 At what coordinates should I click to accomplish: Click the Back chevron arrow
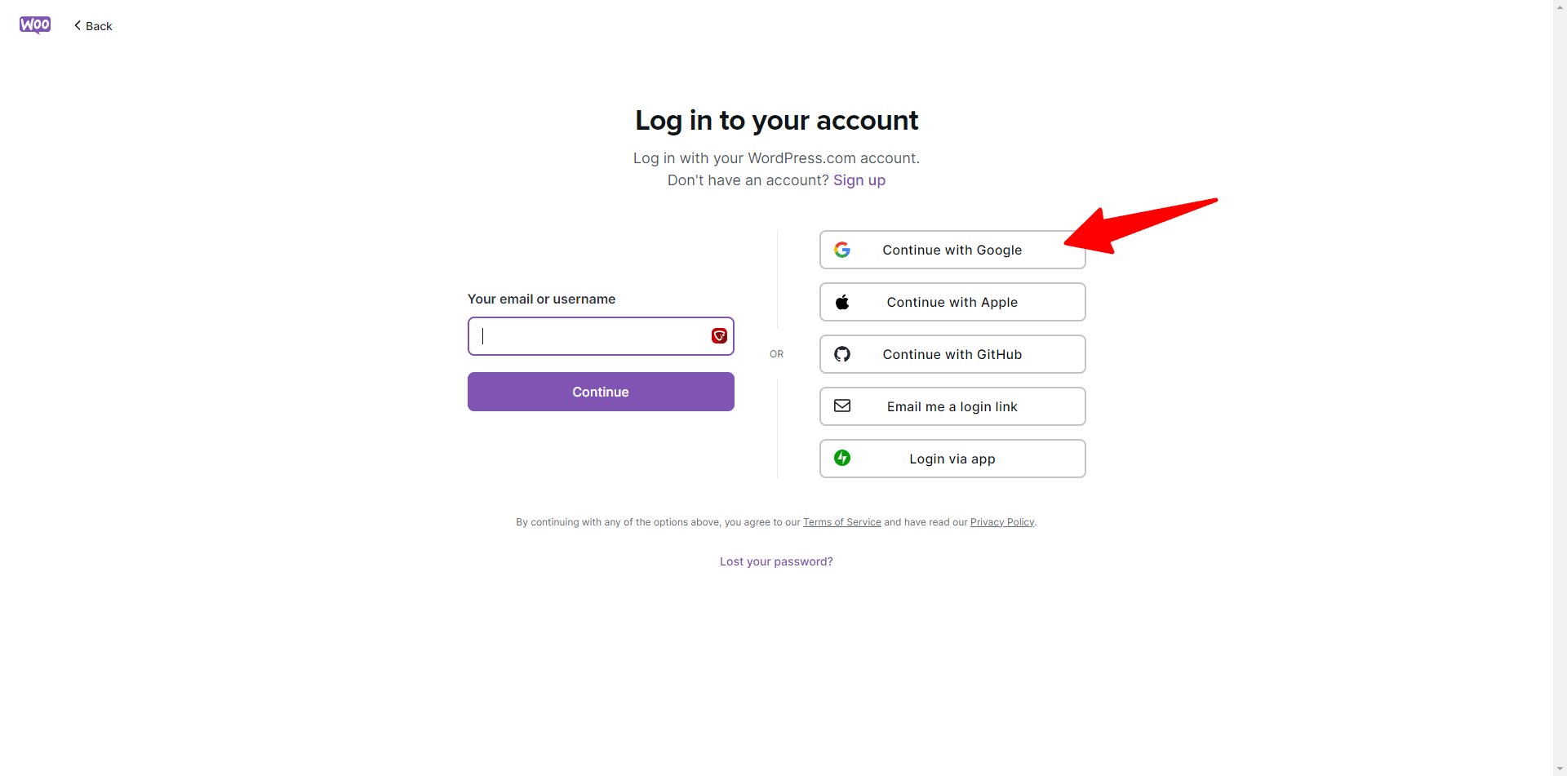point(78,25)
